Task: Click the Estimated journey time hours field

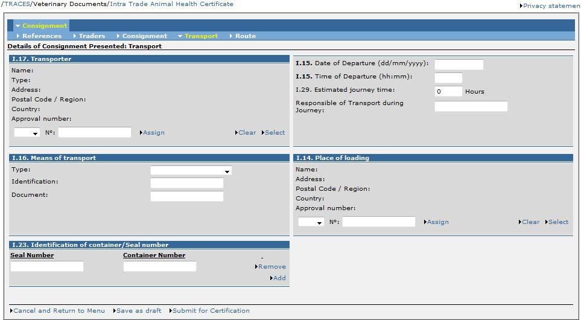Action: pyautogui.click(x=448, y=91)
